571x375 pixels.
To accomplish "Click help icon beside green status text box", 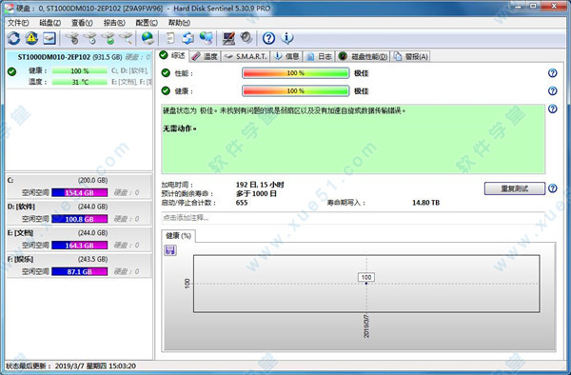I will pos(552,109).
